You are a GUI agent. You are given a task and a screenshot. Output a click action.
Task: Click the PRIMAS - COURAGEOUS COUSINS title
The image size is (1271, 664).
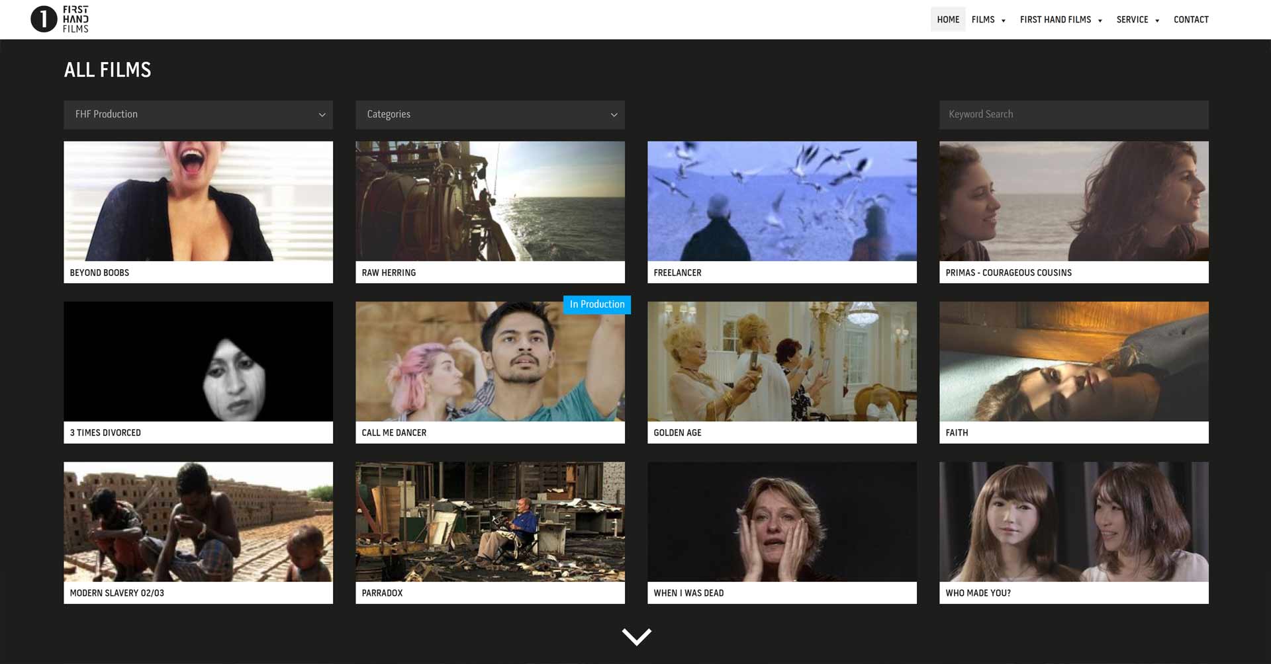pos(1008,272)
